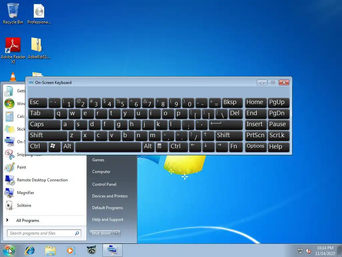Click the muted volume tray icon
The width and height of the screenshot is (342, 257).
click(x=308, y=251)
